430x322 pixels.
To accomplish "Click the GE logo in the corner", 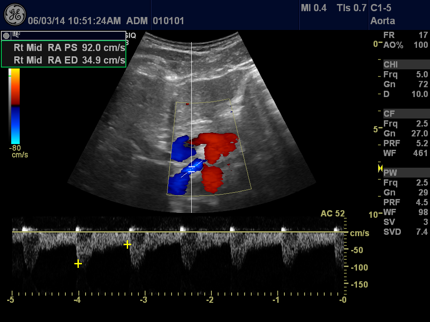I will click(14, 15).
